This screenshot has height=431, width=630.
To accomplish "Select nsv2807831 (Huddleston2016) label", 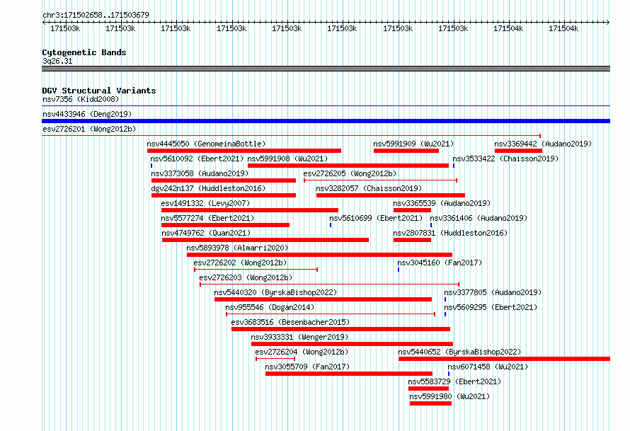I will 450,233.
